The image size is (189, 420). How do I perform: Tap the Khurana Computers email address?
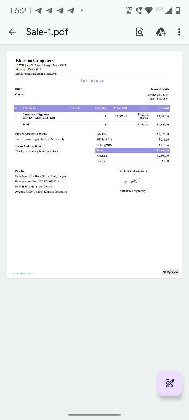point(36,74)
